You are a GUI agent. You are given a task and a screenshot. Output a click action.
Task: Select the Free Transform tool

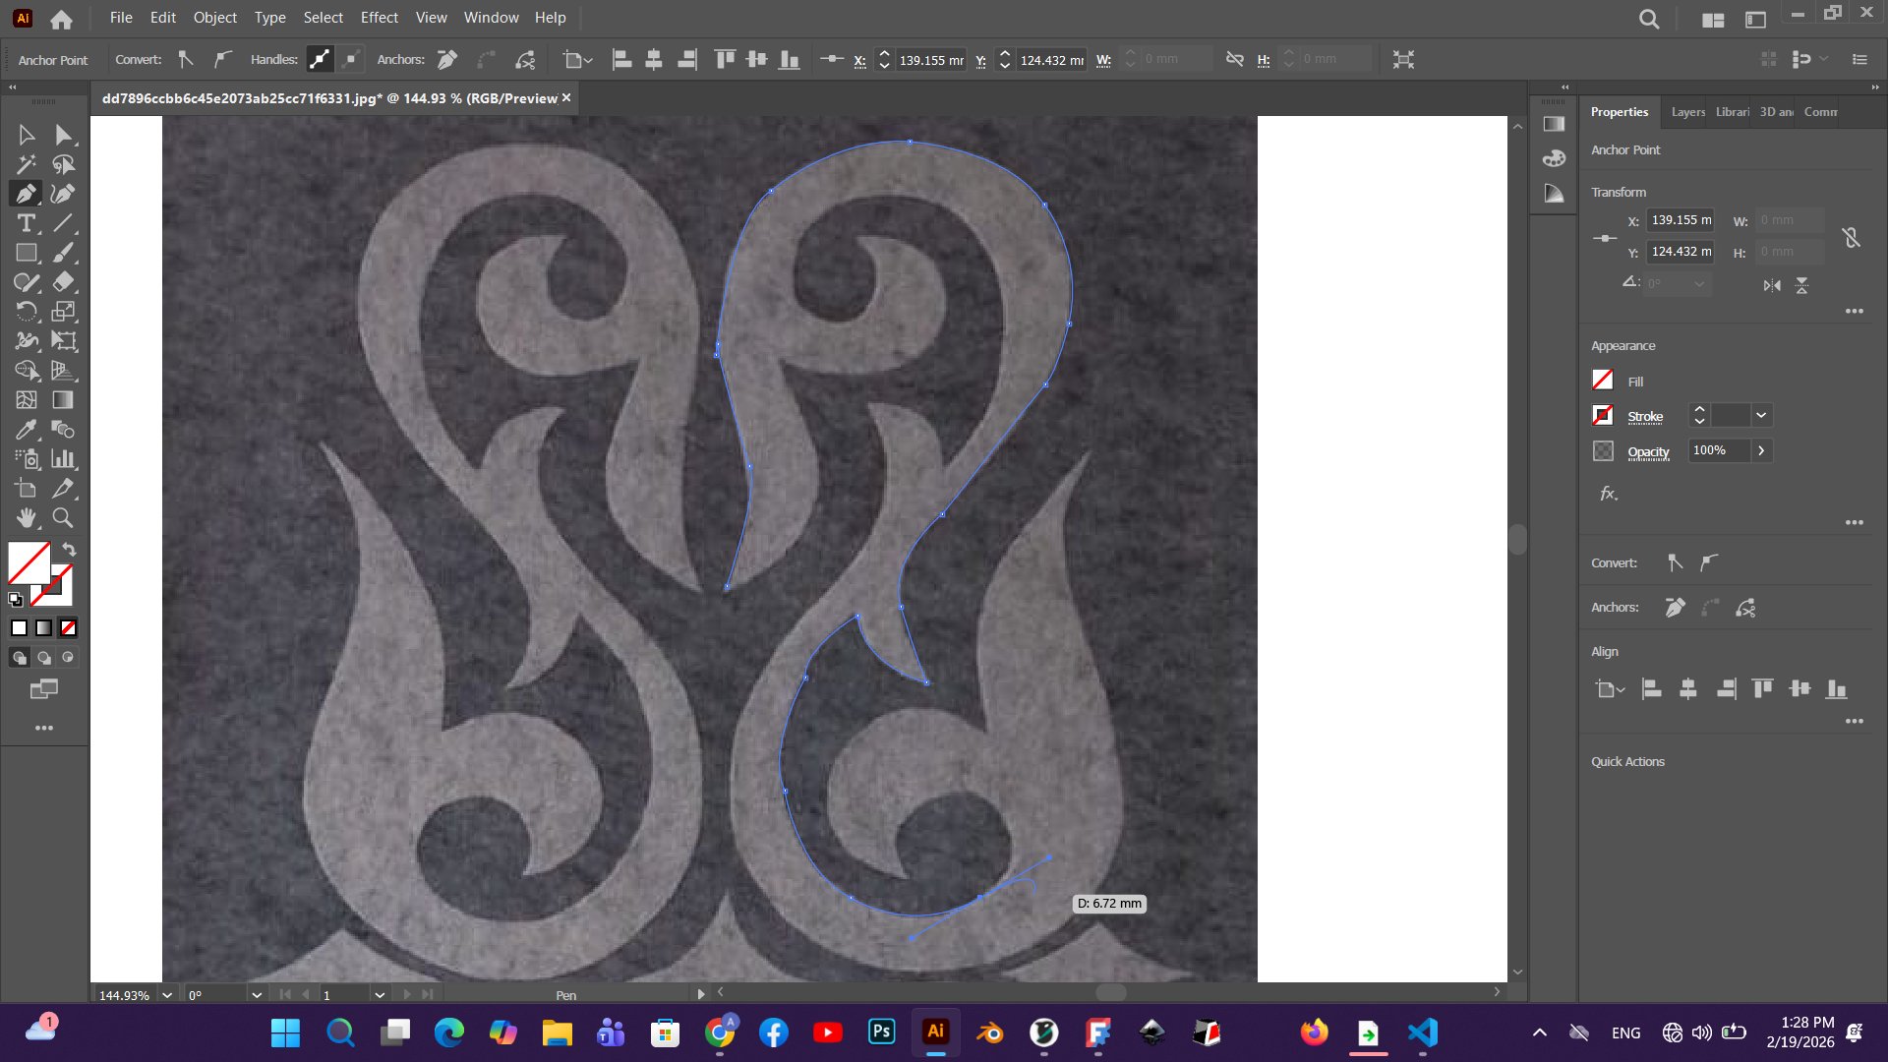coord(63,341)
